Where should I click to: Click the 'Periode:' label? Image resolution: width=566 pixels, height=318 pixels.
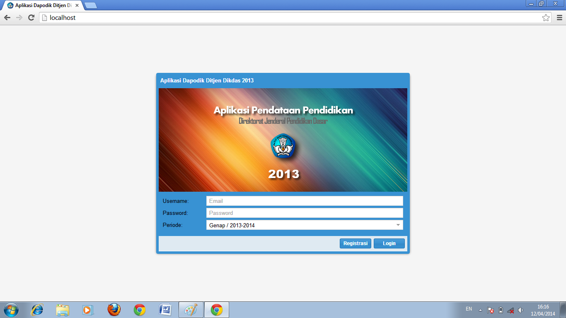pyautogui.click(x=172, y=225)
